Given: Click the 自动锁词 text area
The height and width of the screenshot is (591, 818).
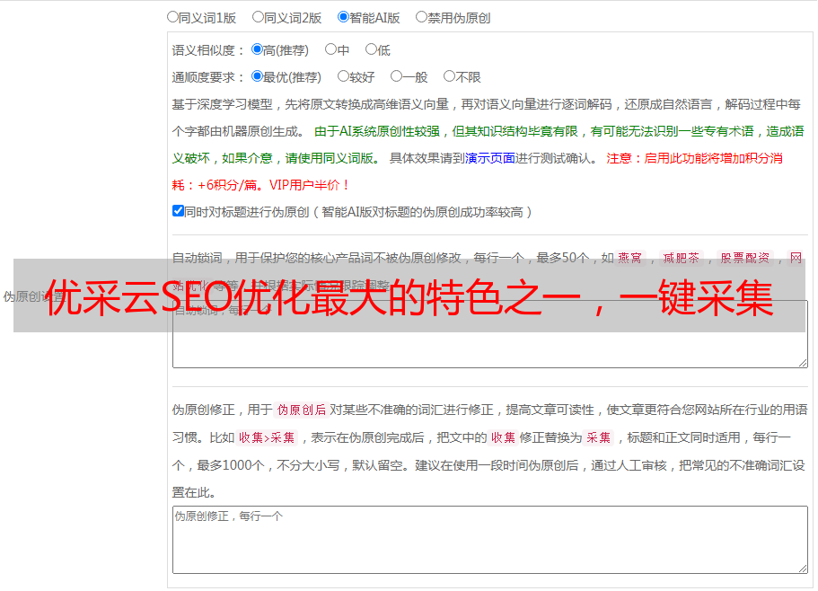Looking at the screenshot, I should point(490,334).
